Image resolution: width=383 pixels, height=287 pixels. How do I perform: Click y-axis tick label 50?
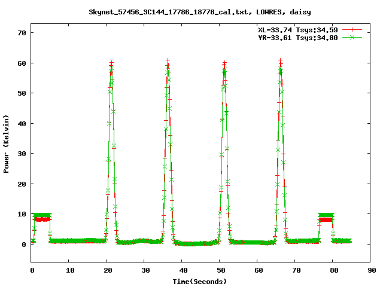pyautogui.click(x=22, y=93)
